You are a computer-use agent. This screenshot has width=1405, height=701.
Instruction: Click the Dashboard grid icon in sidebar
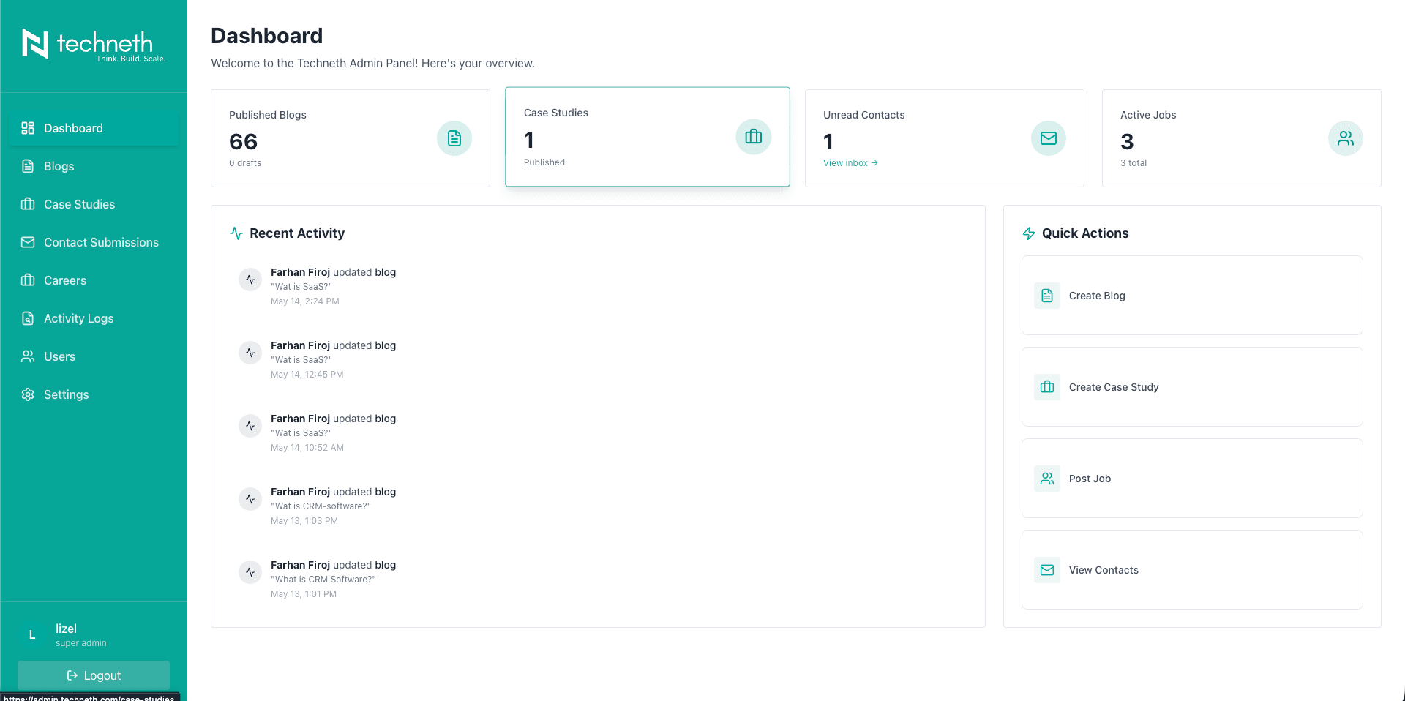click(x=28, y=128)
